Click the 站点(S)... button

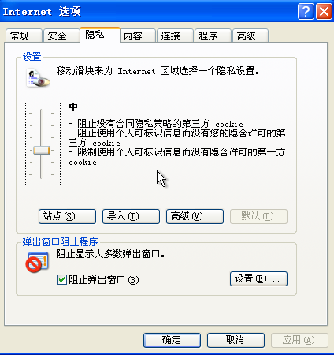tap(67, 216)
